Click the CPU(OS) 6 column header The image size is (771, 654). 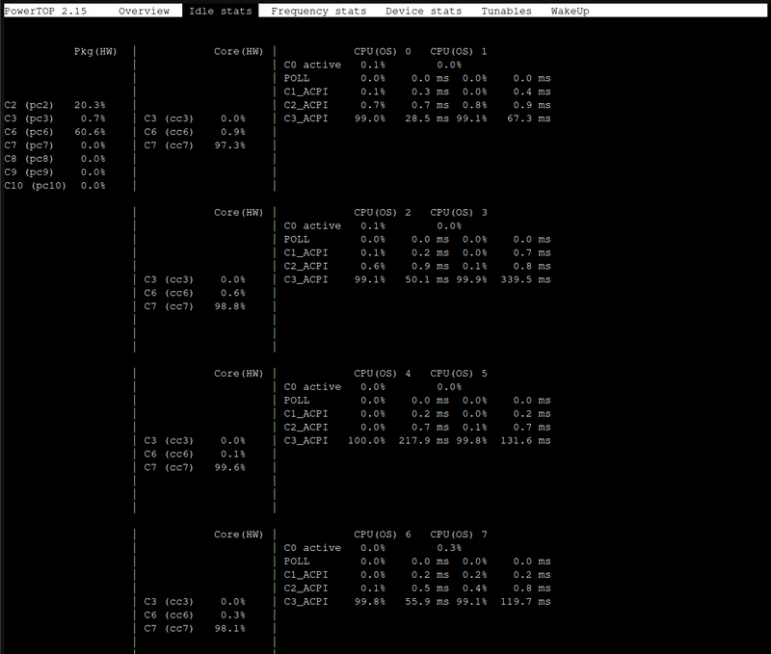[382, 535]
